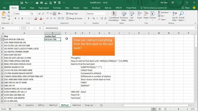The width and height of the screenshot is (198, 111).
Task: Open Conditional Formatting
Action: (x=114, y=16)
